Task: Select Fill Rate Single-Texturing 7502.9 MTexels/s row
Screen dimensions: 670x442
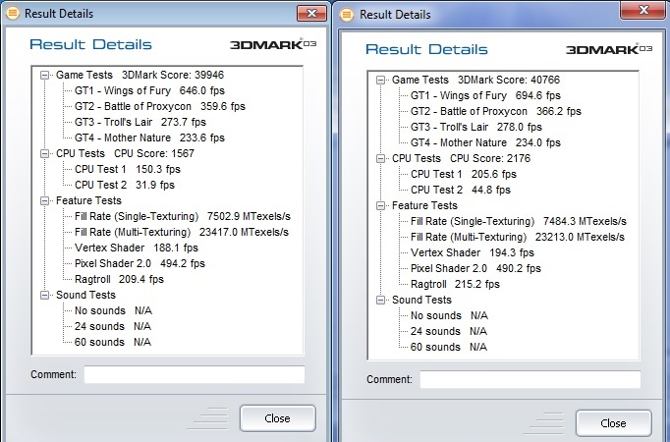Action: 183,216
